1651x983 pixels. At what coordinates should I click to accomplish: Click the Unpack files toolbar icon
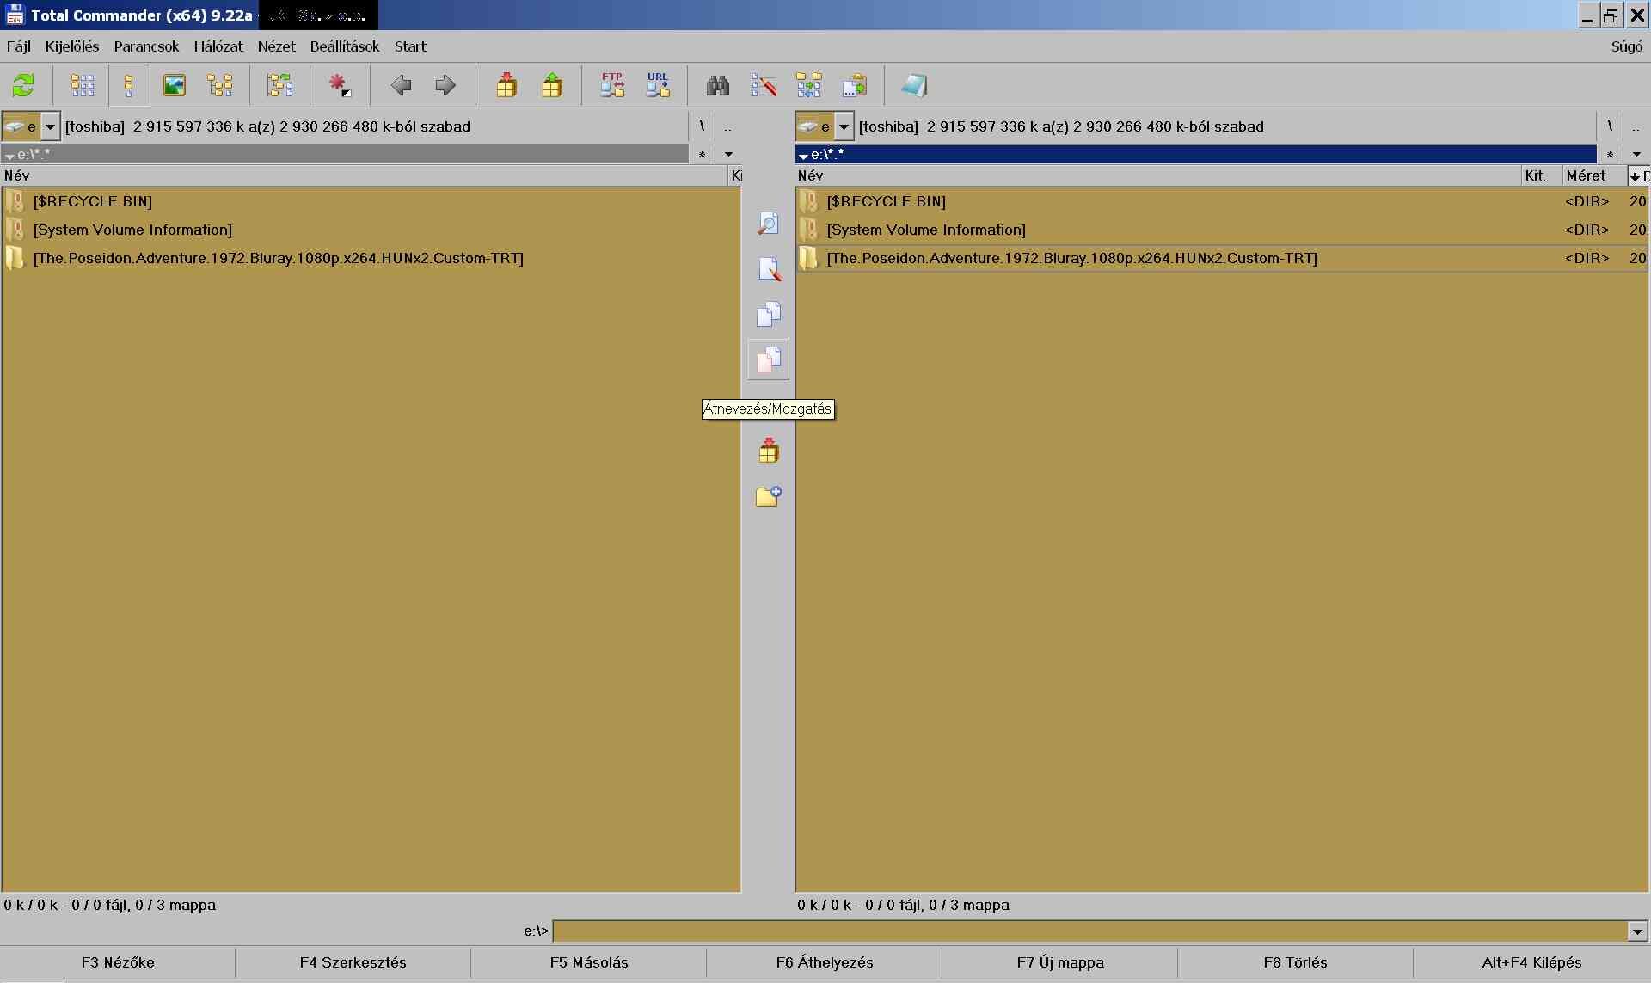pyautogui.click(x=551, y=85)
